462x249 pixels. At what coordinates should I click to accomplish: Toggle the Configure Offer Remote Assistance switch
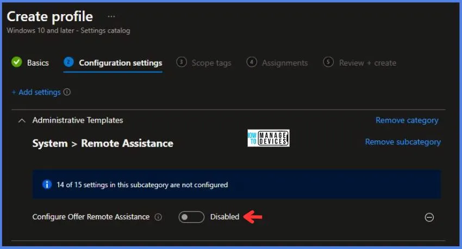(191, 217)
